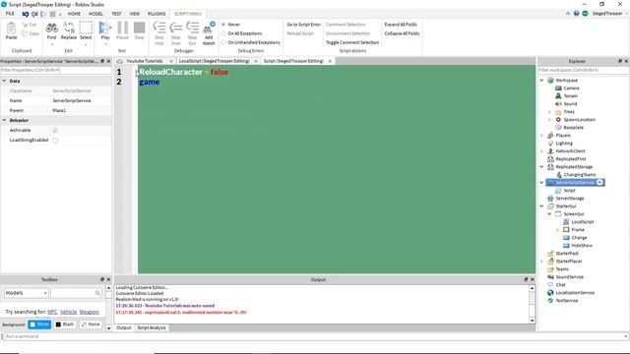Click the Add Watch icon
The image size is (630, 354).
point(209,28)
